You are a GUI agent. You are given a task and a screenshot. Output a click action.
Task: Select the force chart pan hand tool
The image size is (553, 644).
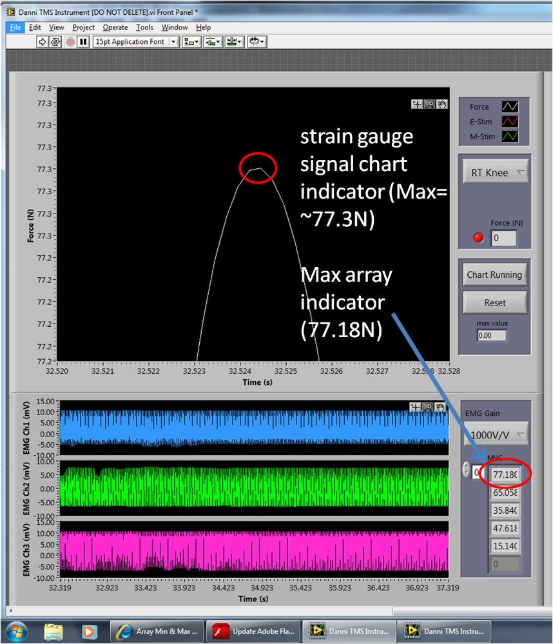point(441,104)
